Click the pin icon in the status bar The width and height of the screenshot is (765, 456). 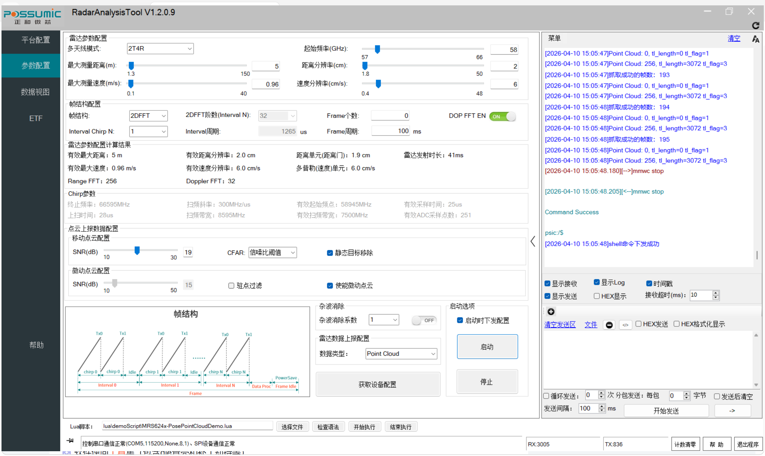(70, 441)
